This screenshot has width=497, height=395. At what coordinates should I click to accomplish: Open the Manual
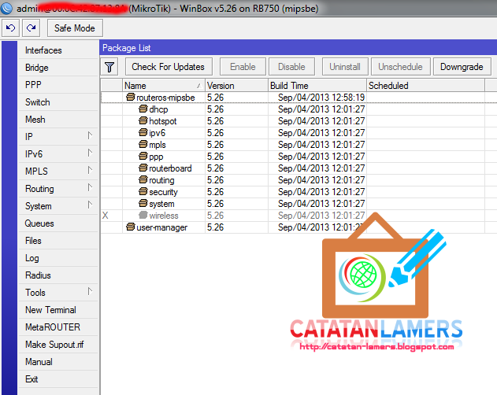click(58, 362)
